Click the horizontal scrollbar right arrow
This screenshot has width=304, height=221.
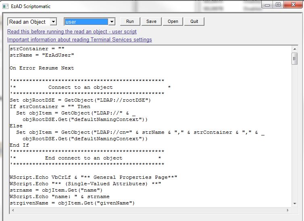(x=288, y=210)
